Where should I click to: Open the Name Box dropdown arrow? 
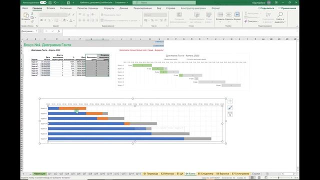[x=36, y=31]
